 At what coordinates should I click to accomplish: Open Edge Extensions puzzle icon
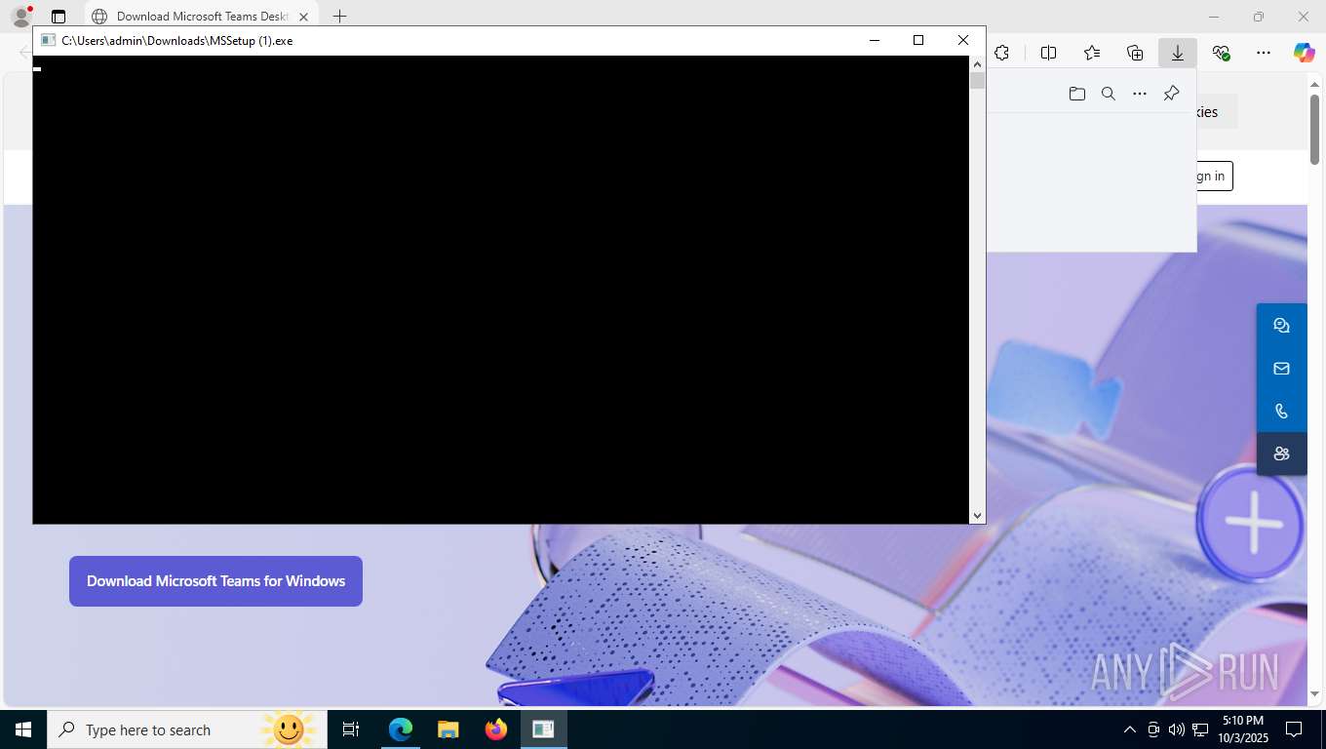click(x=1001, y=53)
